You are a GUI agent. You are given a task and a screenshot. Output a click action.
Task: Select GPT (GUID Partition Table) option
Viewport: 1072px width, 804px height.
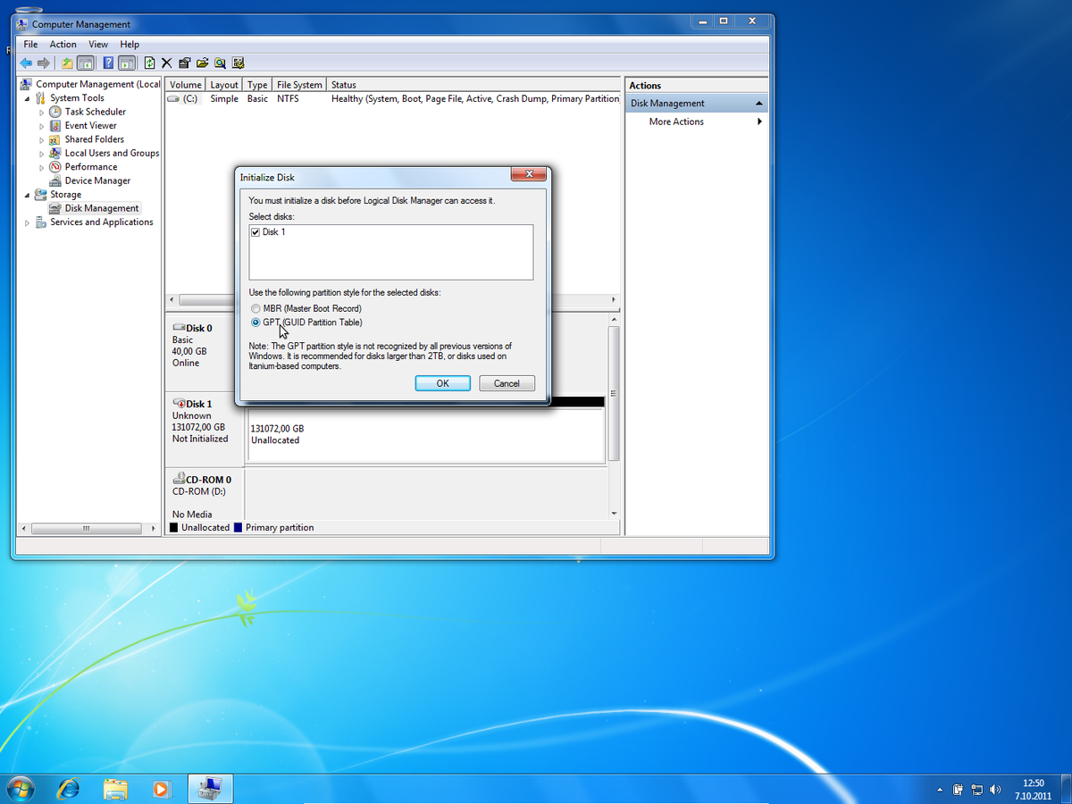click(x=256, y=322)
